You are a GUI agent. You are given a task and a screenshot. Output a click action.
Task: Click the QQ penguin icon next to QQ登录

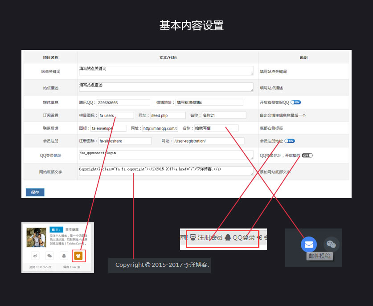227,237
